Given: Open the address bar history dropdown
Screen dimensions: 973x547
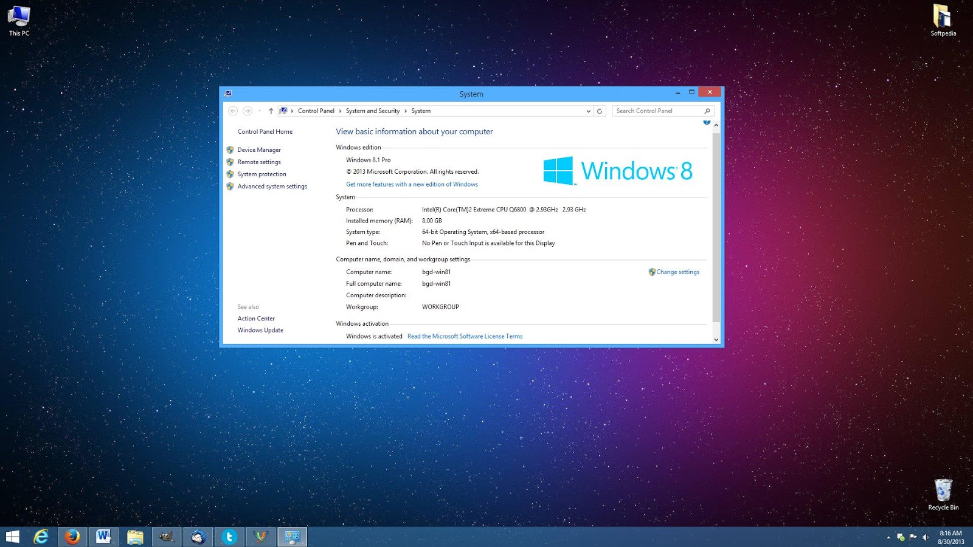Looking at the screenshot, I should (x=588, y=111).
